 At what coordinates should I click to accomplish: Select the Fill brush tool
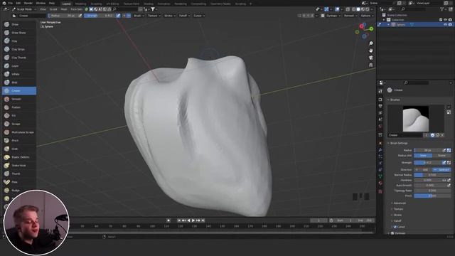[19, 115]
